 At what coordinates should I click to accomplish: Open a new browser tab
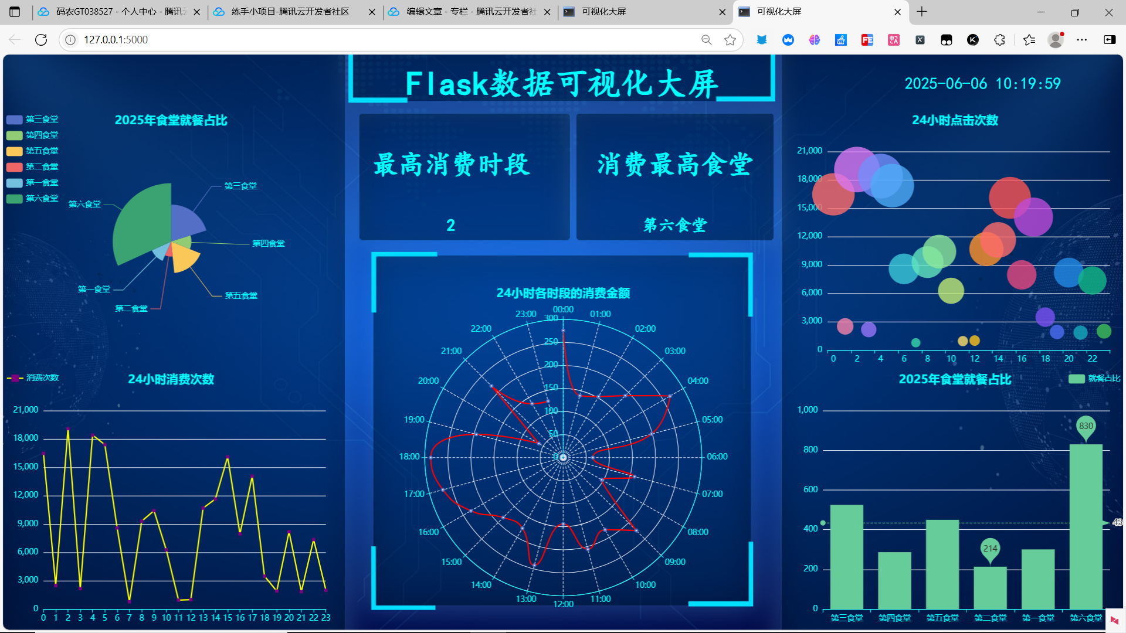pos(922,12)
